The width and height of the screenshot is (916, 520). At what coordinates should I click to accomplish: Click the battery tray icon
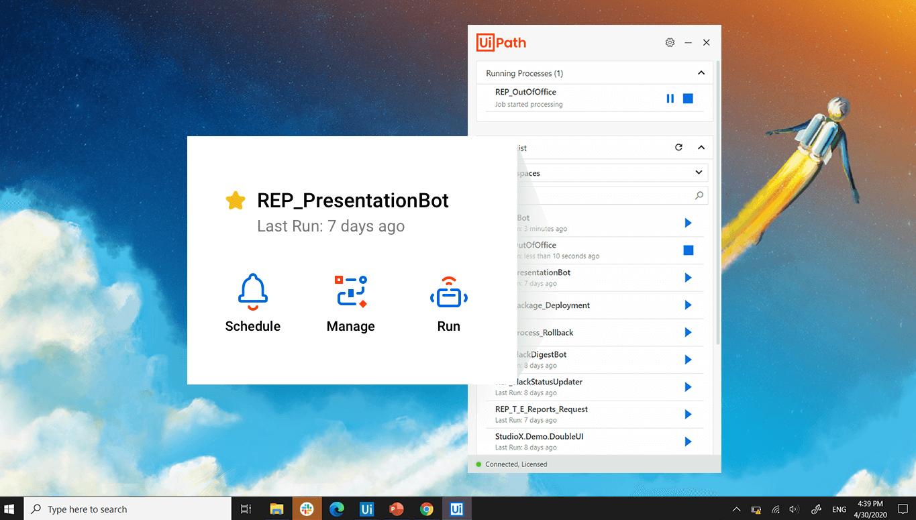(x=756, y=509)
